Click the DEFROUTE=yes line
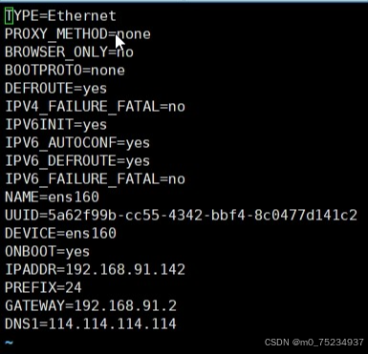368x354 pixels. tap(56, 89)
